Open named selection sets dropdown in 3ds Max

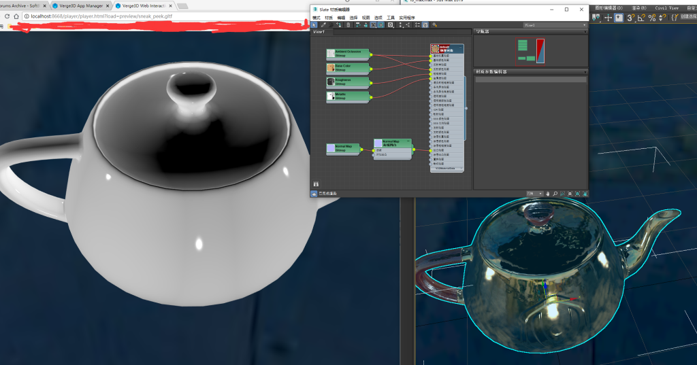(689, 17)
